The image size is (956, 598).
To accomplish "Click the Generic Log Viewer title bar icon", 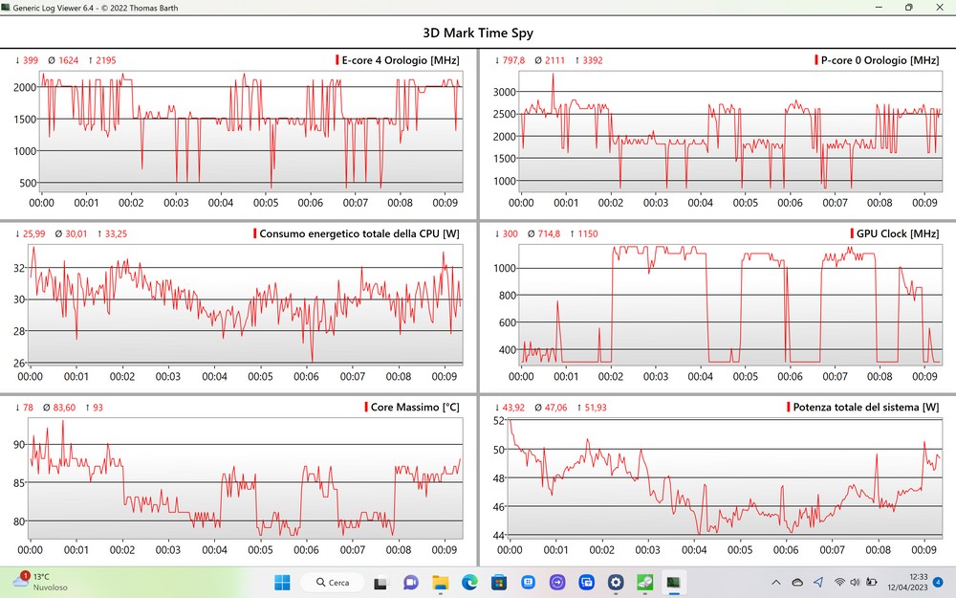I will click(x=6, y=8).
